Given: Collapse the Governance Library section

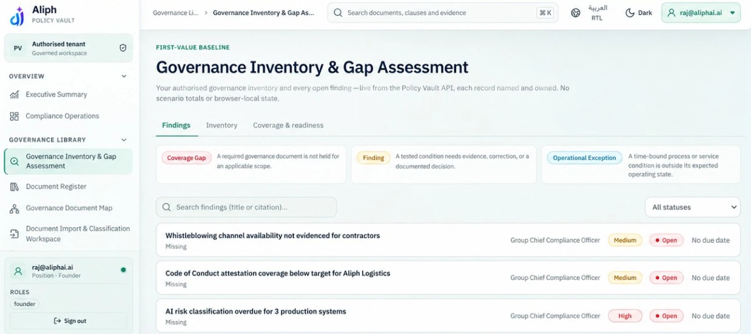Looking at the screenshot, I should 124,140.
